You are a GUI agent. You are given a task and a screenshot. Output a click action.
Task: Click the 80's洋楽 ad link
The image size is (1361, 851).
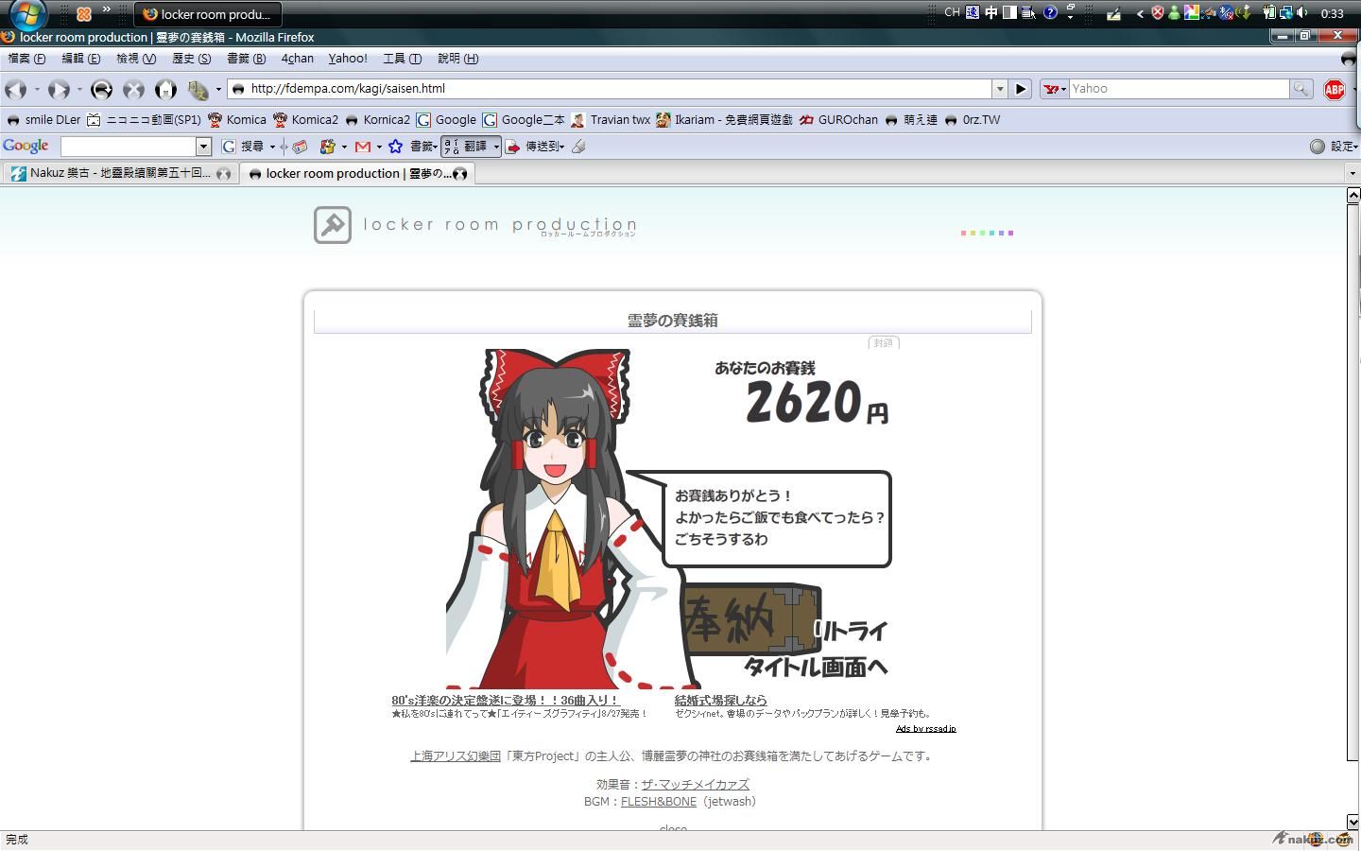[x=505, y=701]
